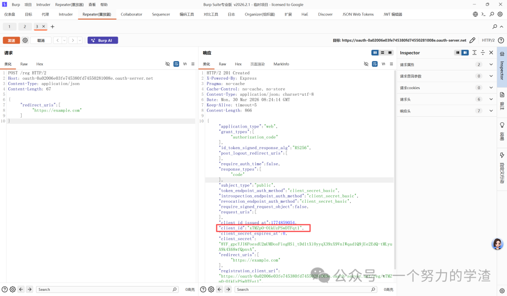Open the notes icon in right sidebar
This screenshot has width=507, height=296.
(502, 95)
